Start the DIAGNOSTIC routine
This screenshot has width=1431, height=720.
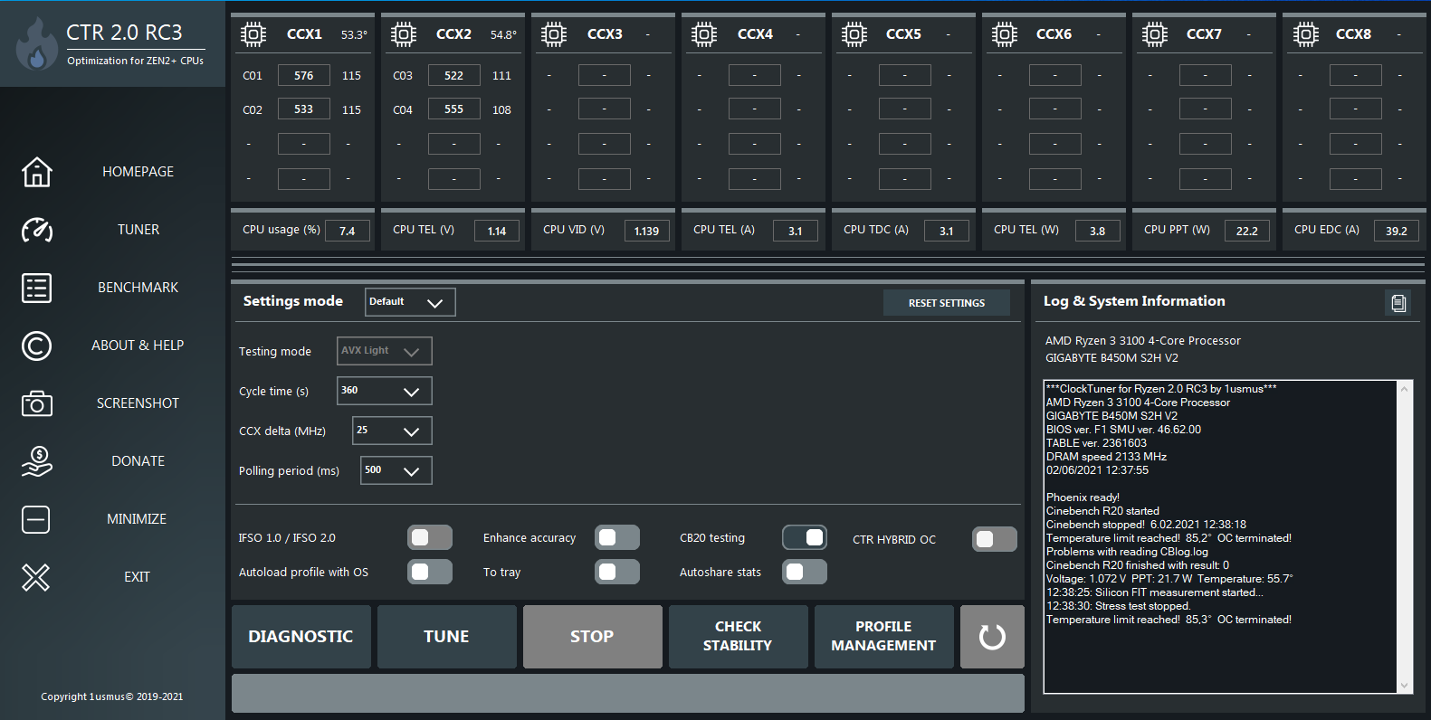click(x=301, y=637)
